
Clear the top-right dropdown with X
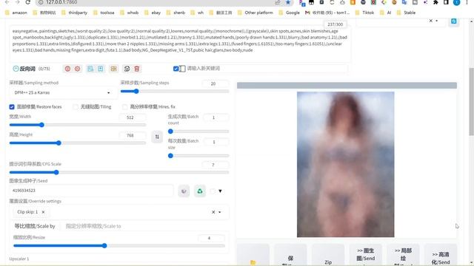431,21
